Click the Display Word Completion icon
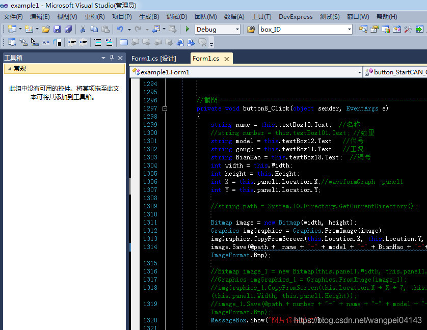427x330 pixels. (46, 42)
